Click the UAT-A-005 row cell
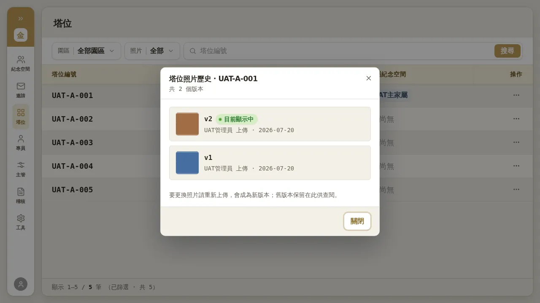Screen dimensions: 540x303 [x=73, y=190]
